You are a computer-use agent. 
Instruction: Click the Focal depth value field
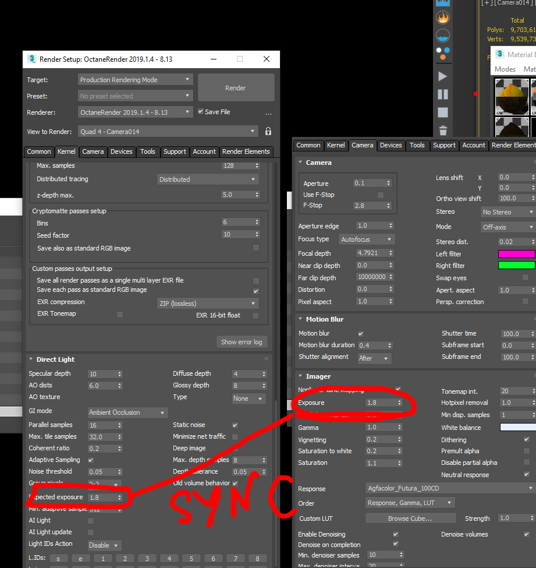[x=371, y=253]
